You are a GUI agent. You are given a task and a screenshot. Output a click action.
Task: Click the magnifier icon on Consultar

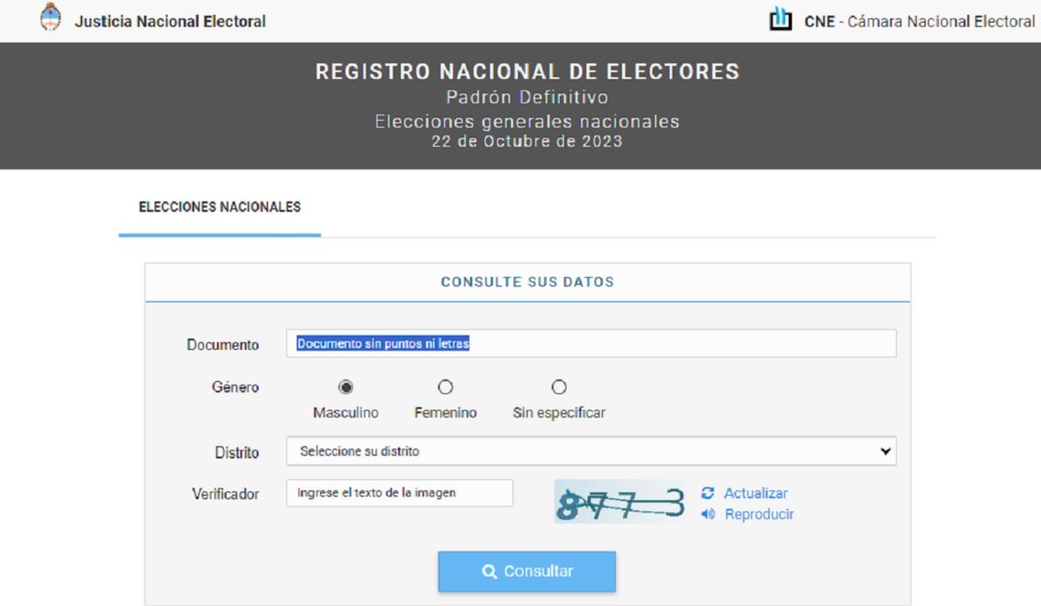coord(489,571)
